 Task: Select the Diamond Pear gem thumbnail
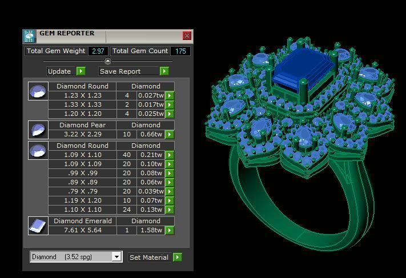(38, 130)
